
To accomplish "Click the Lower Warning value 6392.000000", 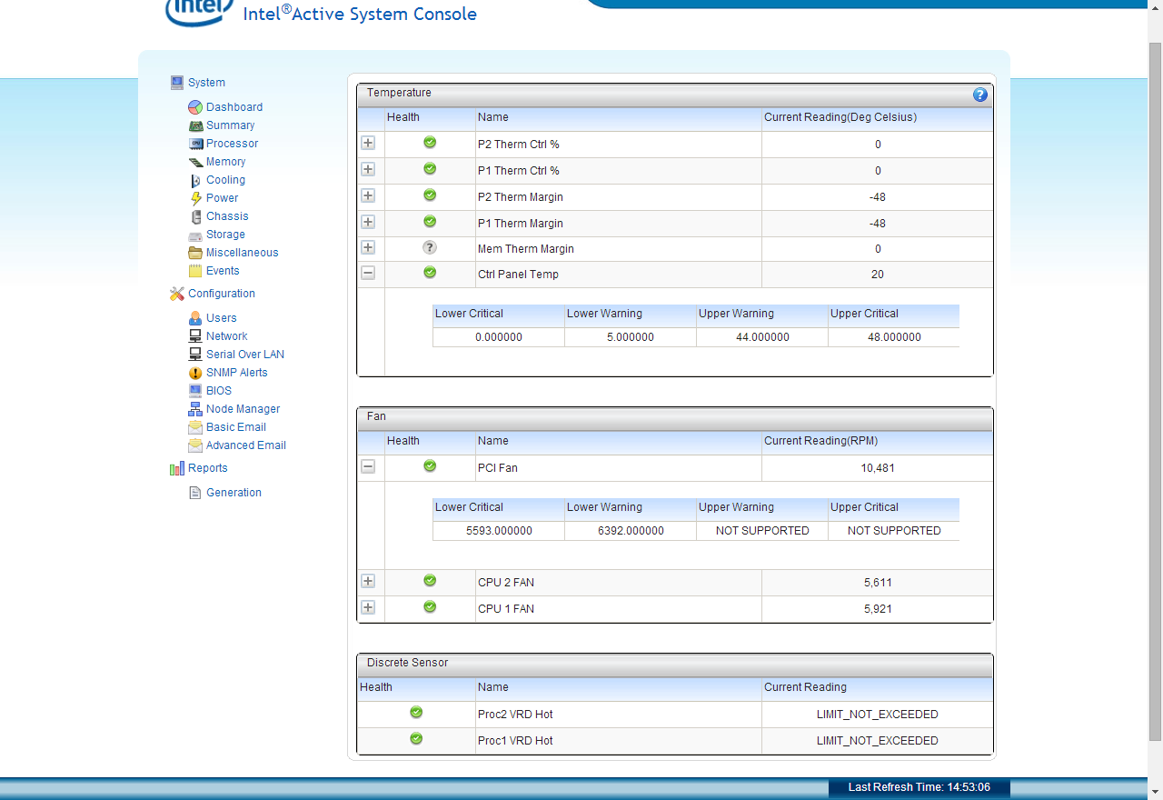I will pos(631,531).
